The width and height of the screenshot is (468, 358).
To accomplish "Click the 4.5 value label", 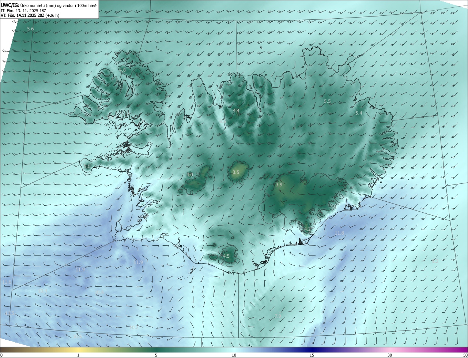I will 226,256.
